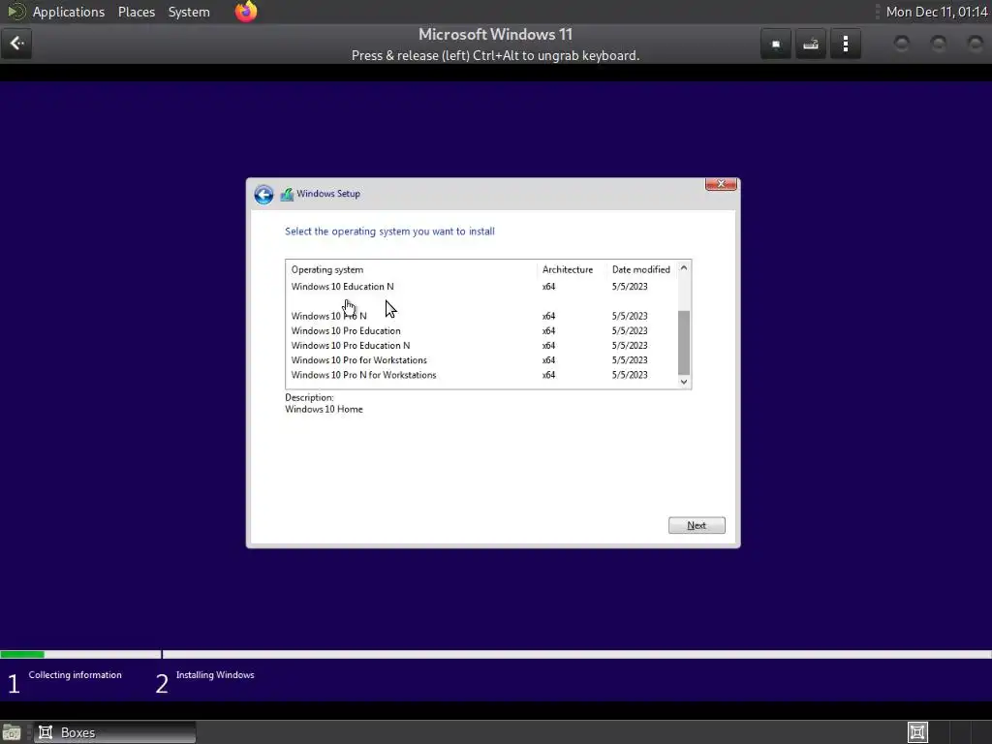
Task: Click the last grey circle button in header
Action: pyautogui.click(x=975, y=44)
